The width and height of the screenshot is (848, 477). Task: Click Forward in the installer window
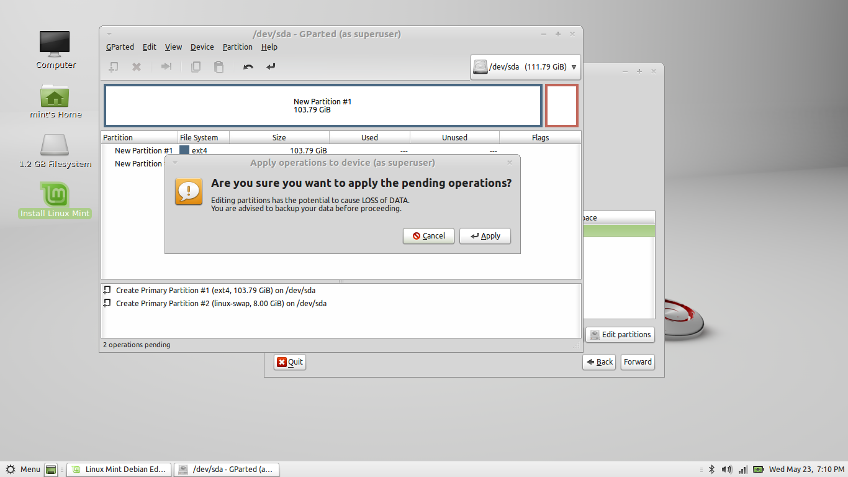coord(638,362)
